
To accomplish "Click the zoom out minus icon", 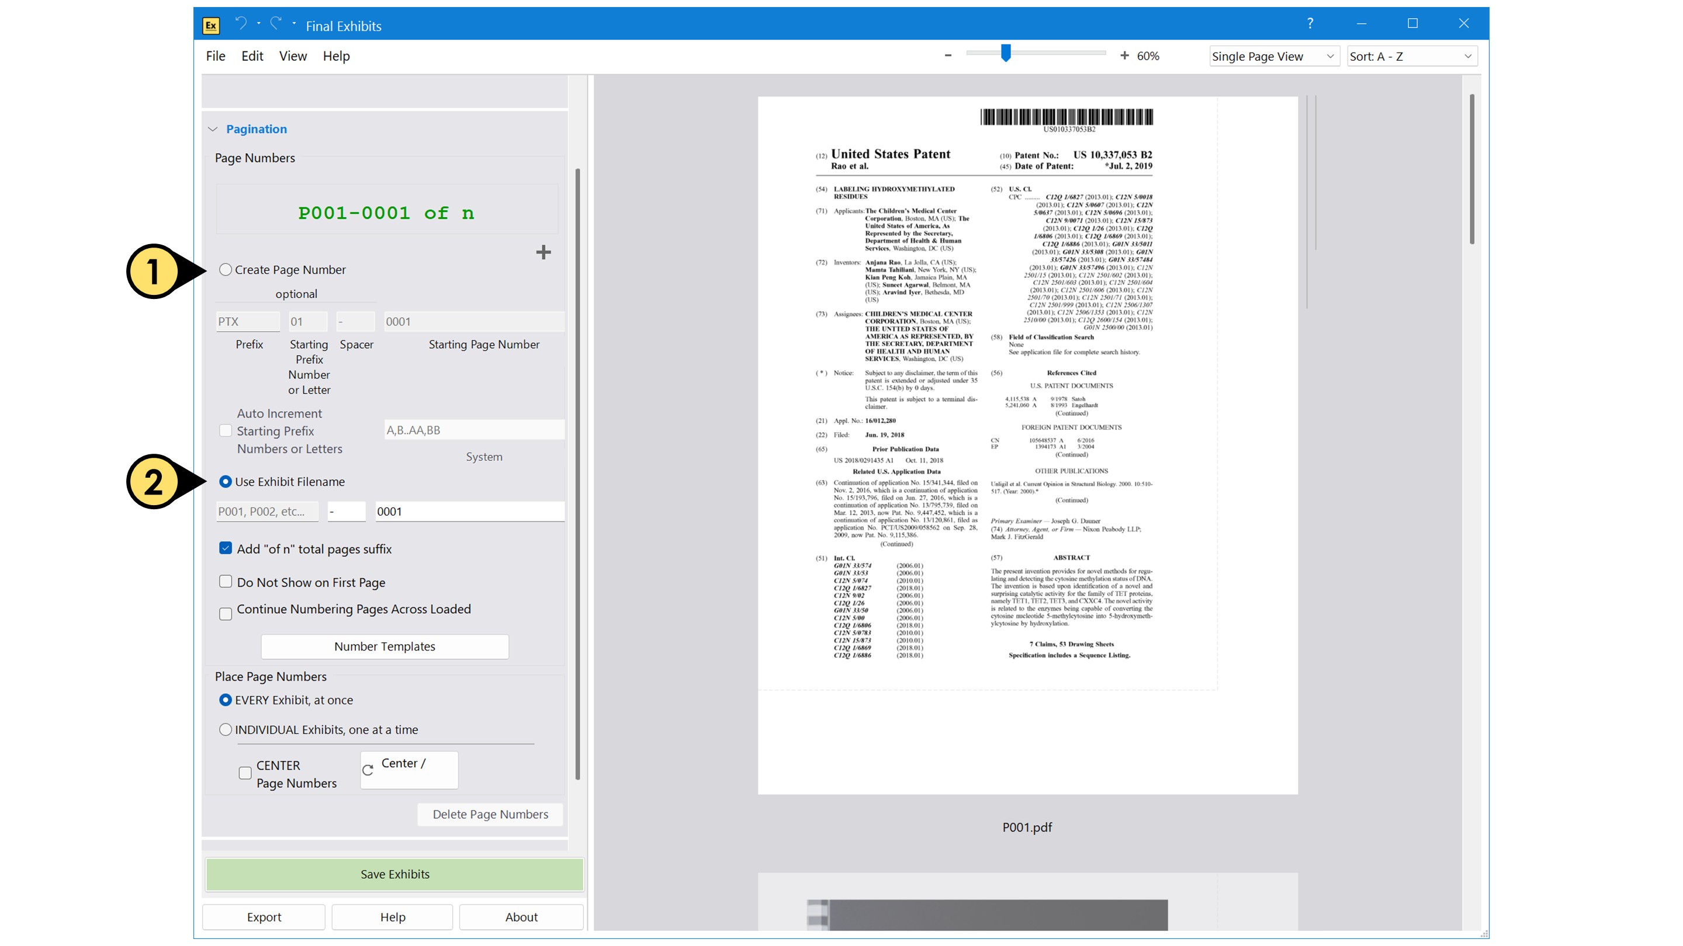I will click(948, 55).
